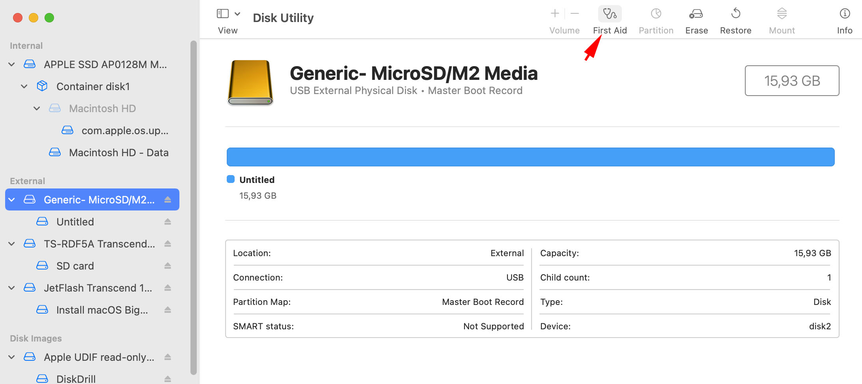Click the yellow minimize window button
Viewport: 862px width, 384px height.
click(34, 18)
